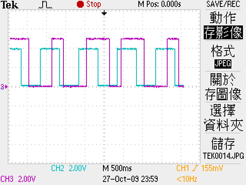Select the 格式 JPEG format option
246x185 pixels.
click(x=223, y=57)
